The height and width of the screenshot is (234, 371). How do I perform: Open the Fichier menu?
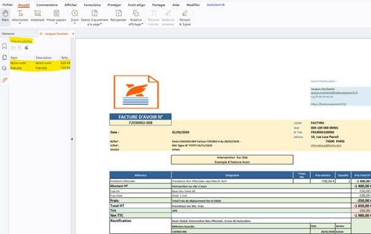pos(7,5)
